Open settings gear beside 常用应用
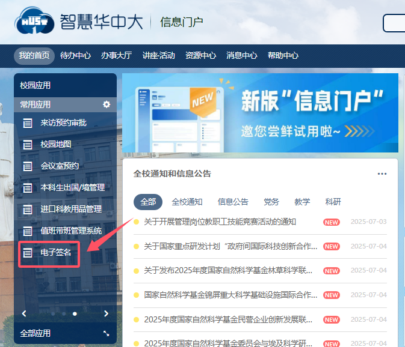 pyautogui.click(x=107, y=104)
